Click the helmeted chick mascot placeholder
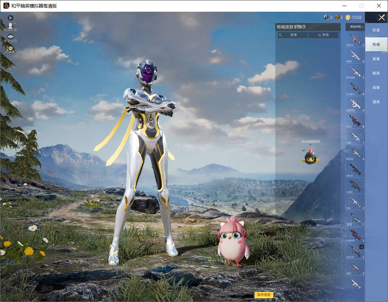 click(x=310, y=157)
